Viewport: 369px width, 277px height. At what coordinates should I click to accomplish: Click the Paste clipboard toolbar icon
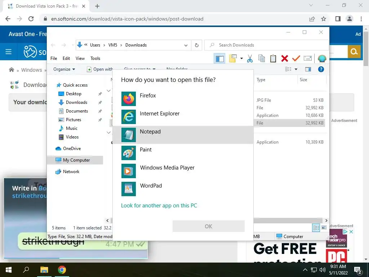(x=273, y=58)
